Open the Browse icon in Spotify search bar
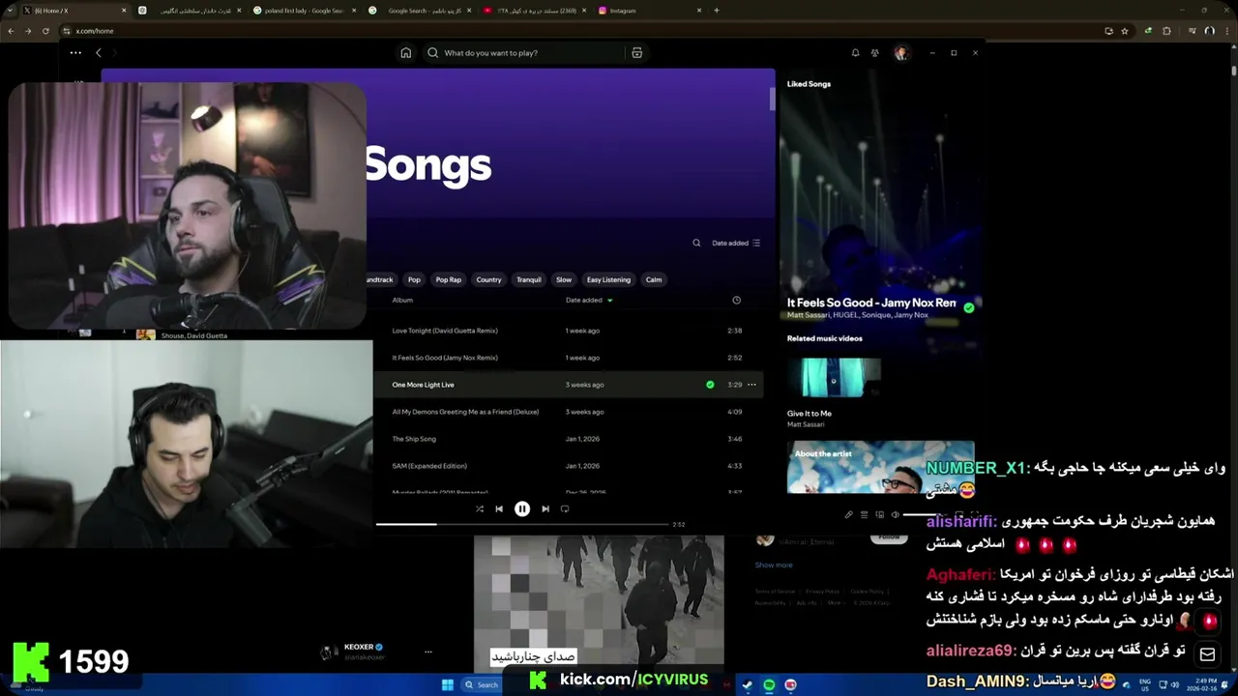Viewport: 1238px width, 696px height. point(636,52)
